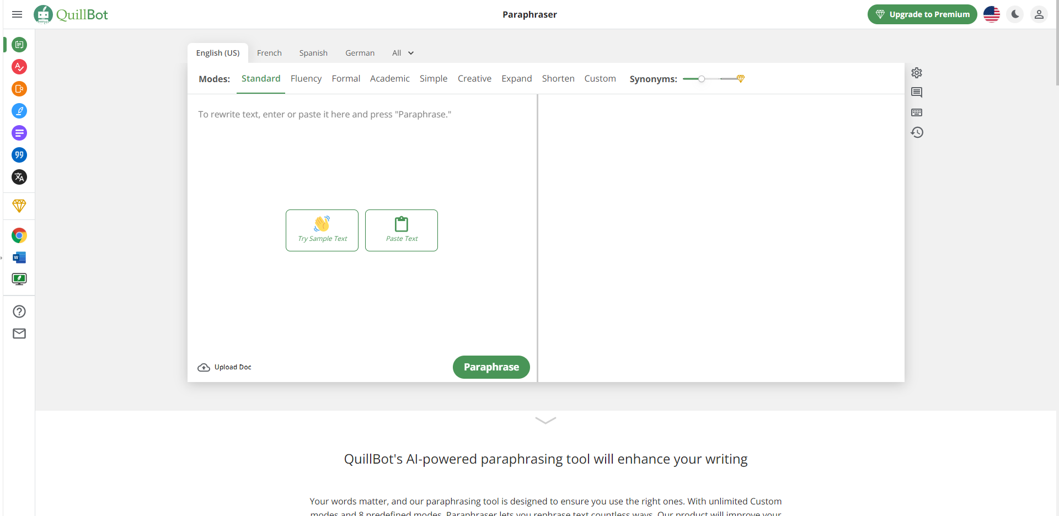The width and height of the screenshot is (1059, 516).
Task: Select Formal mode
Action: click(x=346, y=79)
